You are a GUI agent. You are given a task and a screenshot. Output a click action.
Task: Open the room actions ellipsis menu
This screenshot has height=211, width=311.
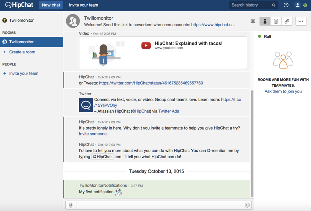tap(301, 21)
